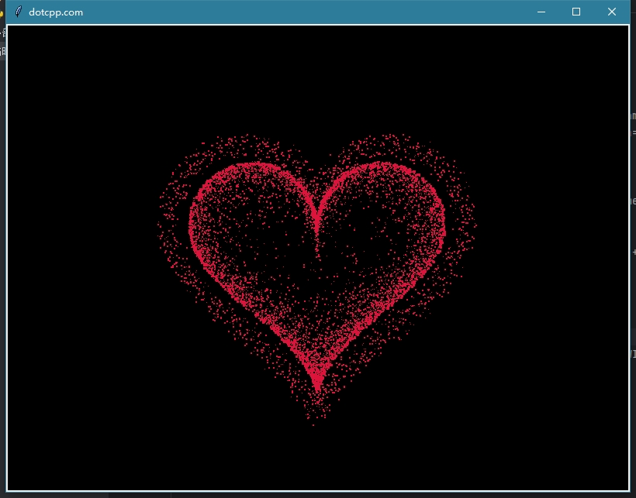Click the heart's far right outline edge
636x498 pixels.
(x=444, y=225)
